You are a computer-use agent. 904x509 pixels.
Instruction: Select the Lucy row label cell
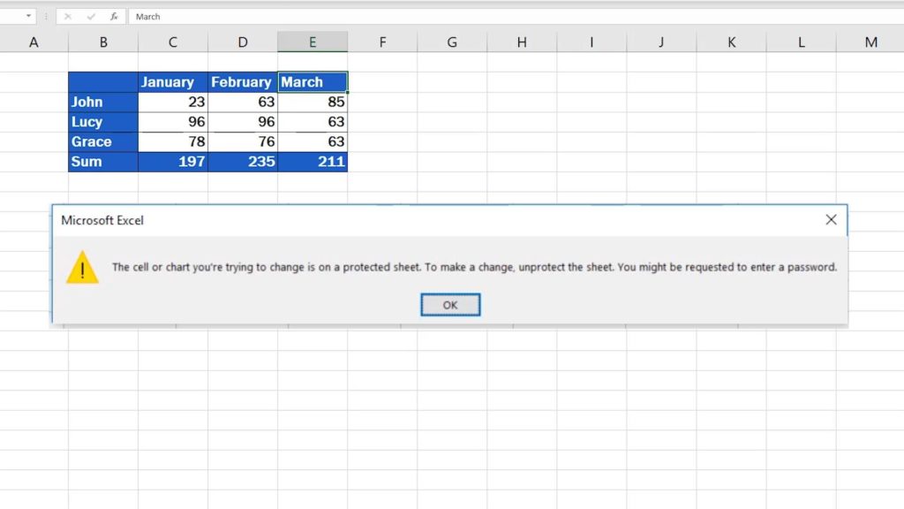click(103, 122)
